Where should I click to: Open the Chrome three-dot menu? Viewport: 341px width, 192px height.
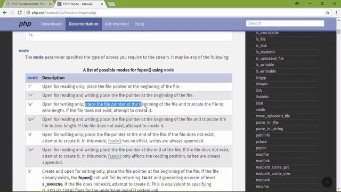(x=336, y=13)
